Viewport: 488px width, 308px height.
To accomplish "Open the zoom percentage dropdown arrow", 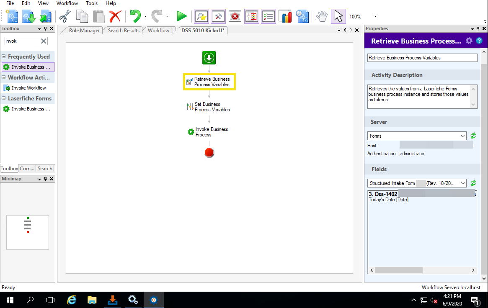I will coord(375,17).
